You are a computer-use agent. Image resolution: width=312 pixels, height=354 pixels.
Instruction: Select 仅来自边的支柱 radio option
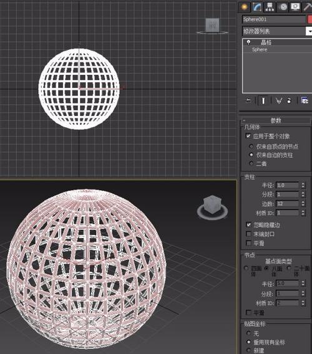[251, 155]
